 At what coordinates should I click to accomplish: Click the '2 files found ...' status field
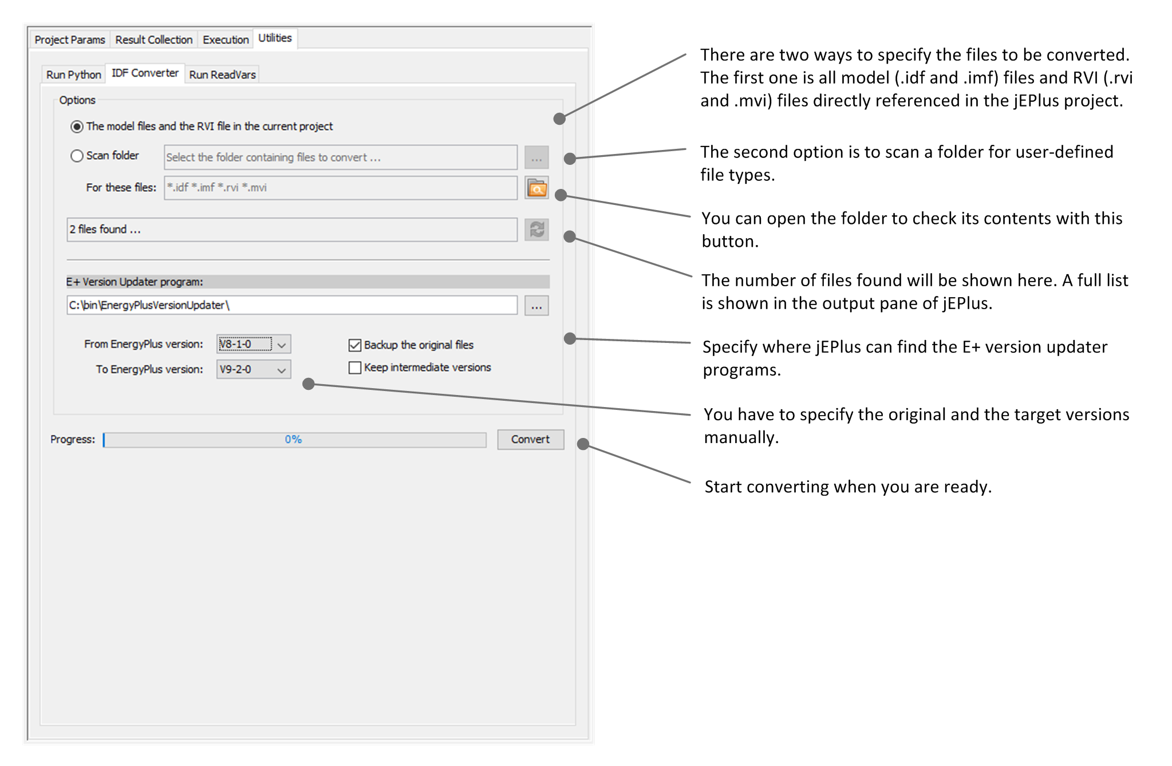coord(292,230)
